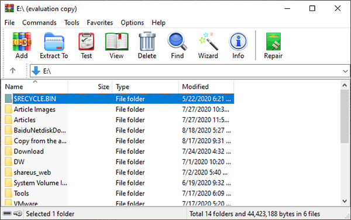Open the Options menu

132,23
